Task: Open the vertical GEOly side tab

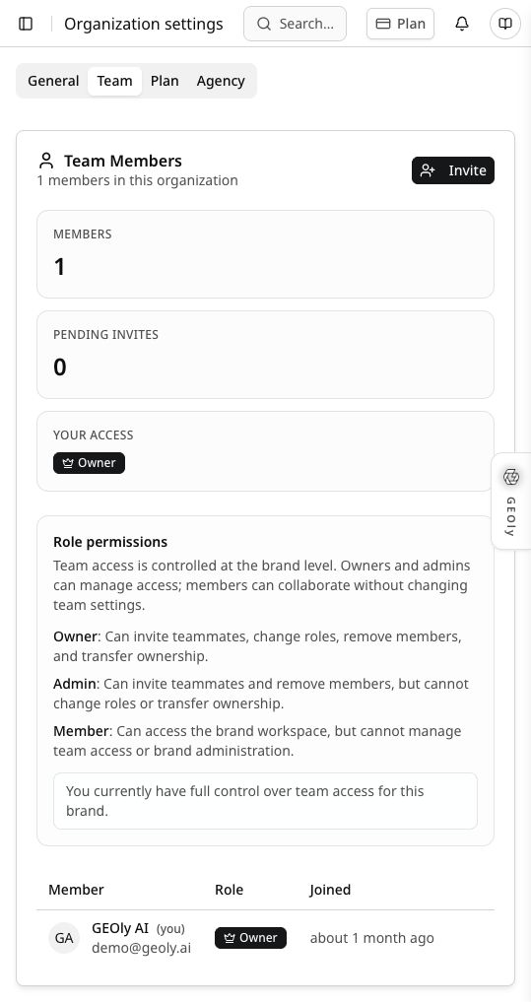Action: click(x=511, y=501)
